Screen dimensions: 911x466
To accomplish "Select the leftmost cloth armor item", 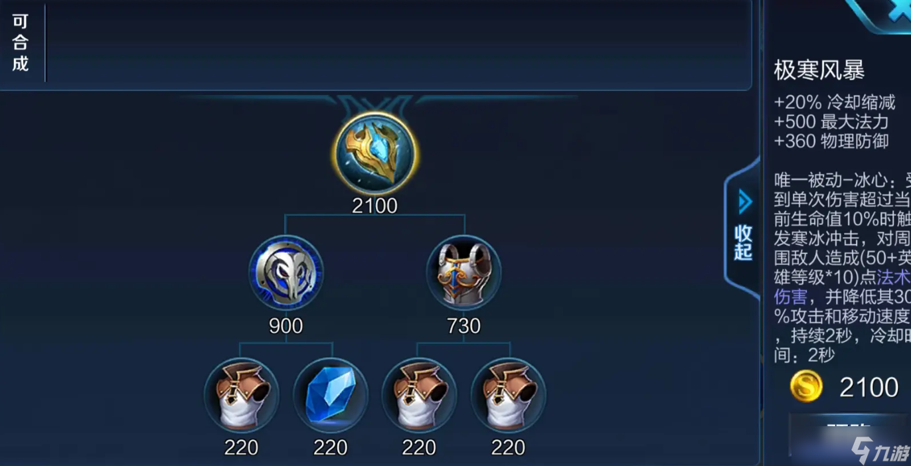I will tap(242, 396).
